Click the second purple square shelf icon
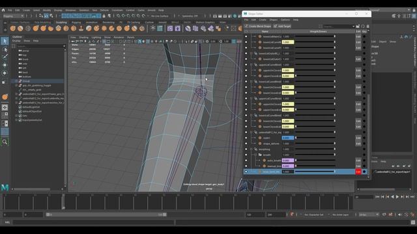The height and width of the screenshot is (234, 417). 177,29
